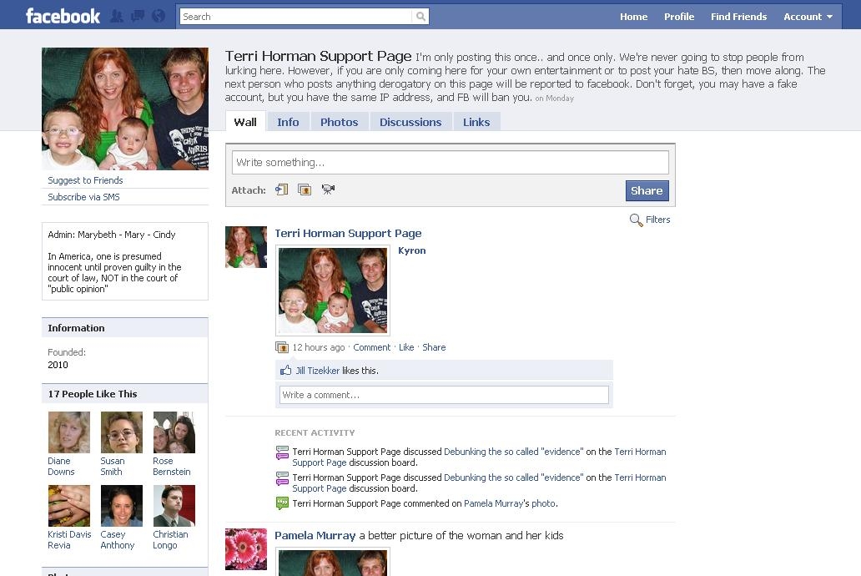Click the second discussion activity icon
The width and height of the screenshot is (861, 576).
point(282,478)
